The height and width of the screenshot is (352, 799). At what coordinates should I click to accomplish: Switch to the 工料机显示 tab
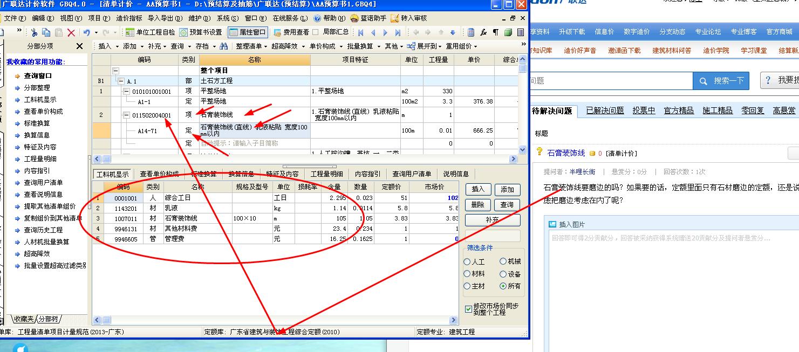click(112, 174)
